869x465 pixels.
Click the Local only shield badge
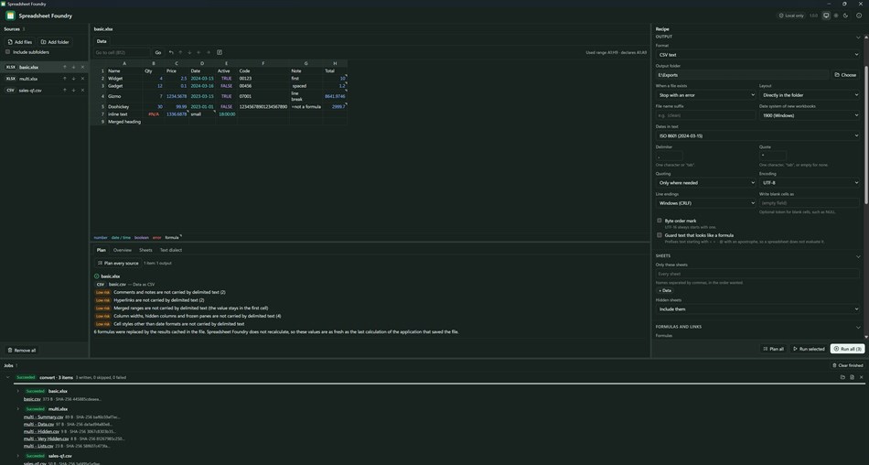(x=791, y=16)
